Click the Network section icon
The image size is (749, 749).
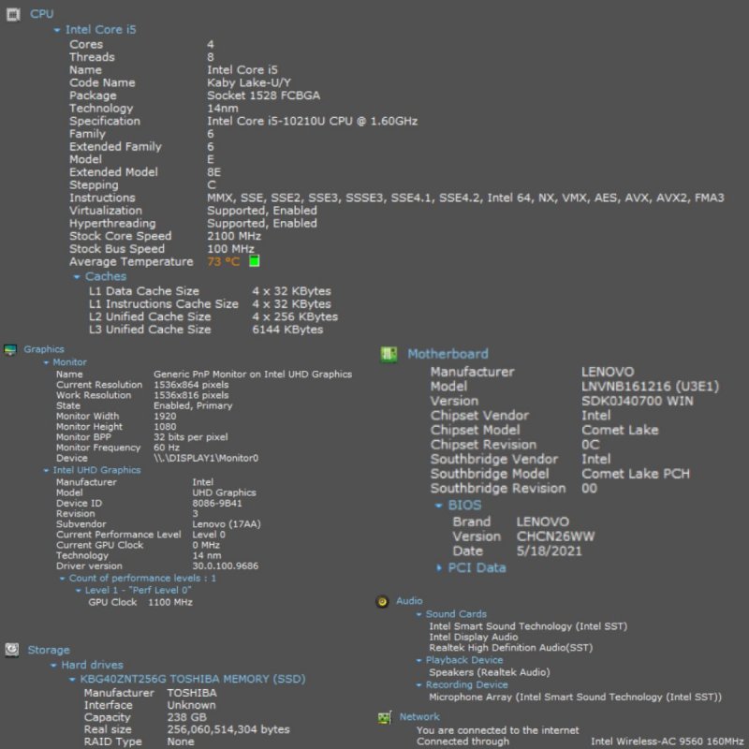383,717
